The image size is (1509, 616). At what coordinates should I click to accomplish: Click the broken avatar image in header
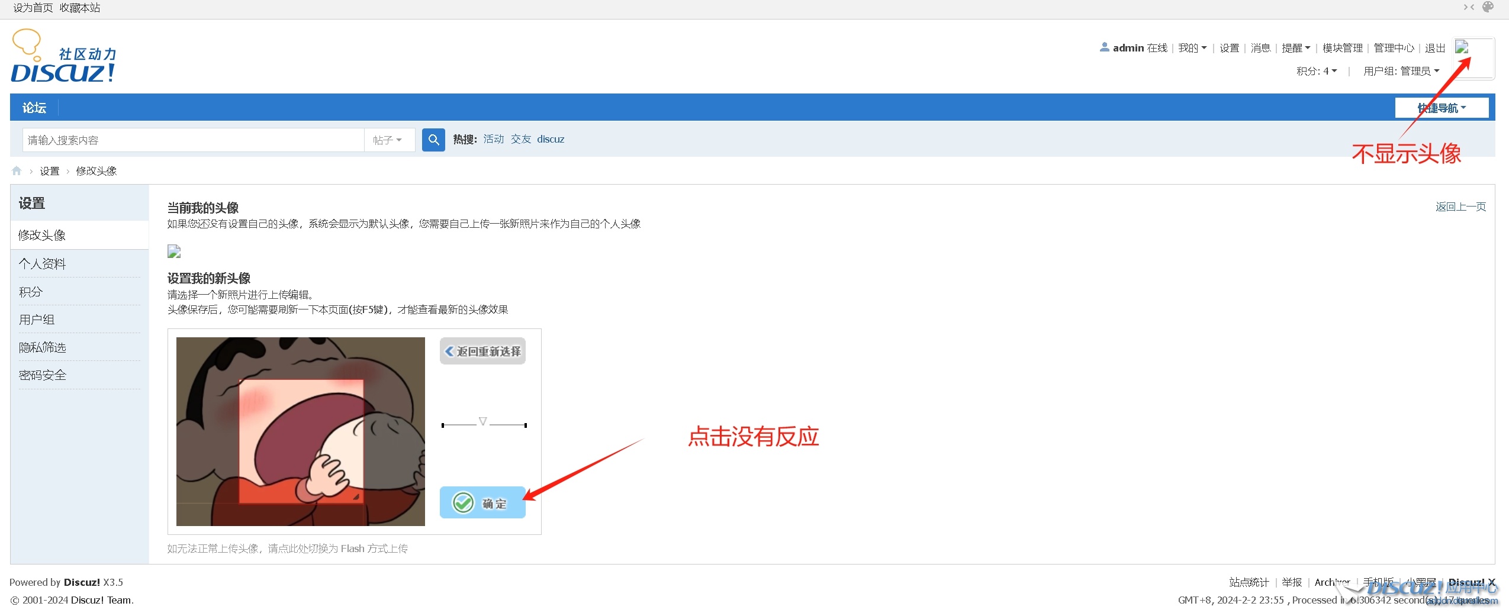coord(1462,48)
